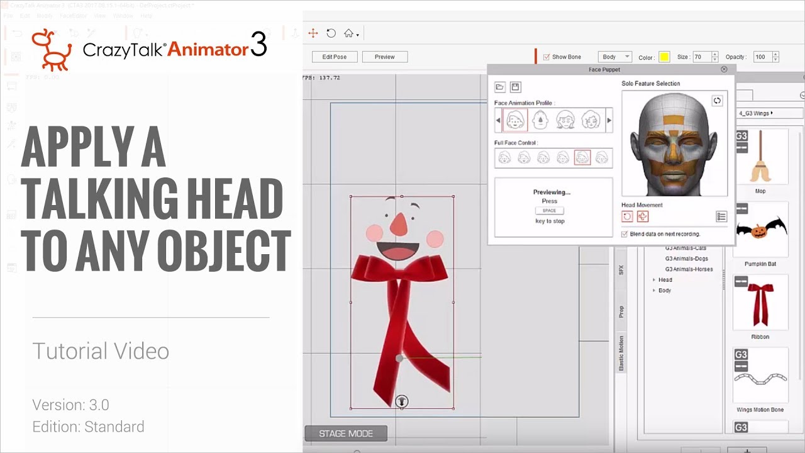Select the fourth Face Animation Profile

click(590, 120)
